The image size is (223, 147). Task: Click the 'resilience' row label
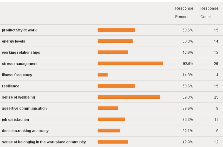(x=11, y=86)
